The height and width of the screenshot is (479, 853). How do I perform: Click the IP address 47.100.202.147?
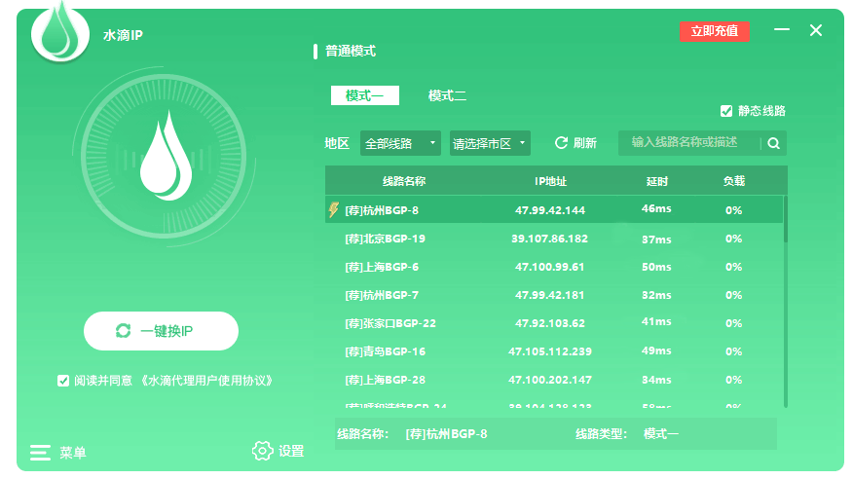click(550, 380)
